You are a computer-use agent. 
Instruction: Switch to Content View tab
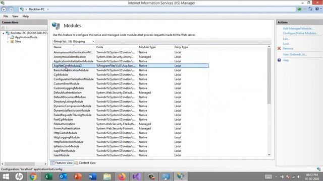85,163
